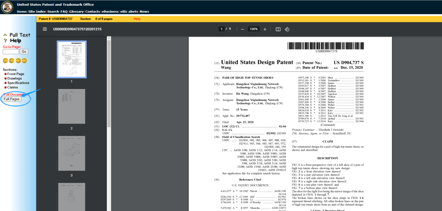Click the Help link in left sidebar
Screen dimensions: 442x211
point(16,41)
